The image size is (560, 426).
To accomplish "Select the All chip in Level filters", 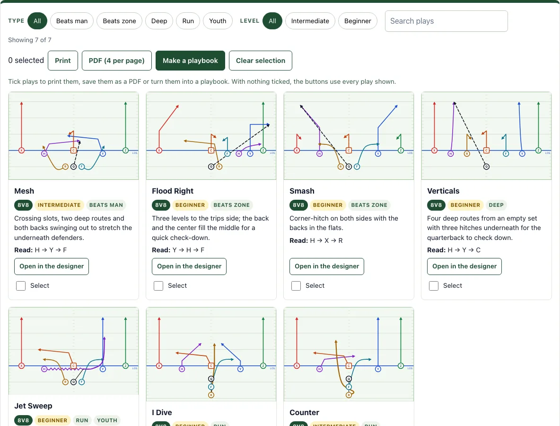I will click(x=272, y=21).
